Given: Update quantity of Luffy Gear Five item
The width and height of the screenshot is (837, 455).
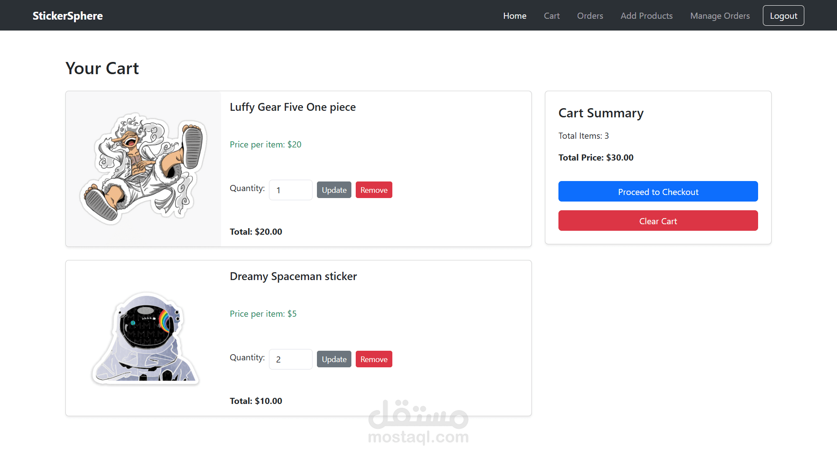Looking at the screenshot, I should [x=334, y=190].
